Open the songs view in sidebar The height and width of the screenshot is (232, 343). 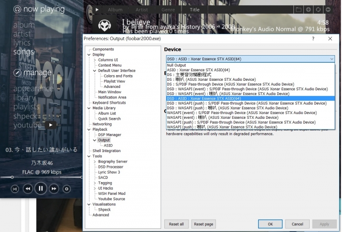24,52
